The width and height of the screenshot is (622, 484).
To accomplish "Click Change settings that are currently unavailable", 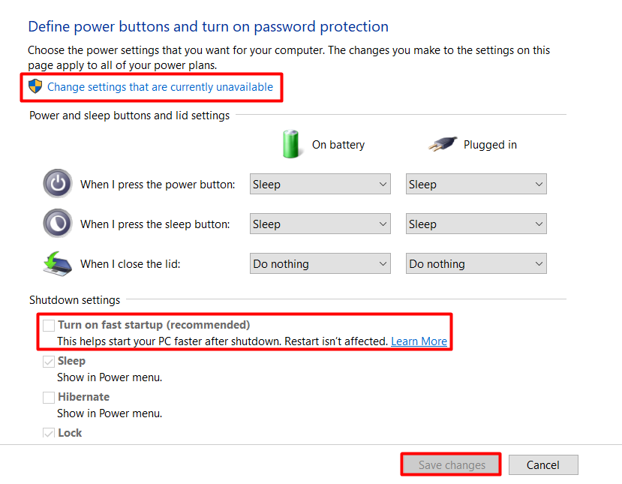I will pyautogui.click(x=160, y=87).
